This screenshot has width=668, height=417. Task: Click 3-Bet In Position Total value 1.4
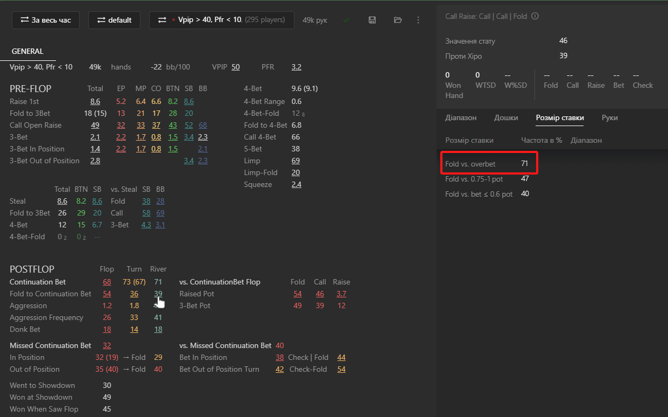[95, 149]
